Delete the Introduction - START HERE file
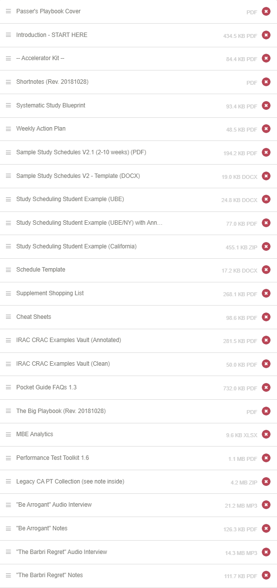Viewport: 277px width, 588px height. [266, 35]
